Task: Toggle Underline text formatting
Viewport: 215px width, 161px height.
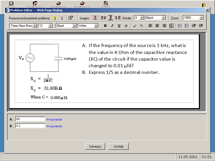Action: (x=119, y=26)
